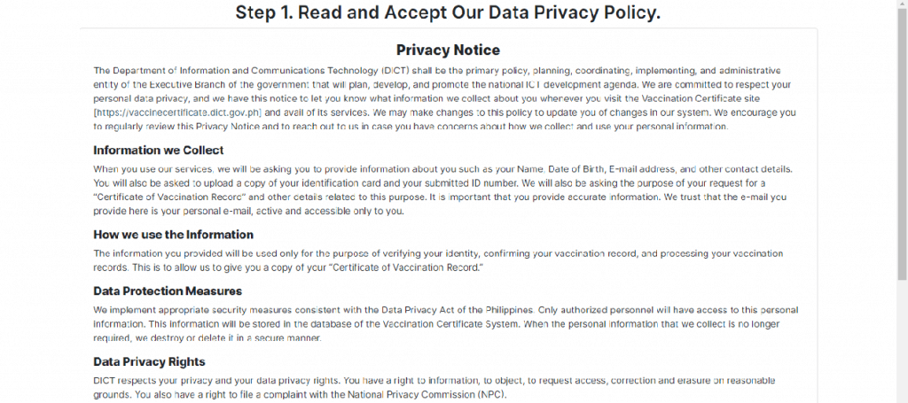The height and width of the screenshot is (403, 908).
Task: Click the empty scrollbar track below the thumb
Action: point(901,345)
